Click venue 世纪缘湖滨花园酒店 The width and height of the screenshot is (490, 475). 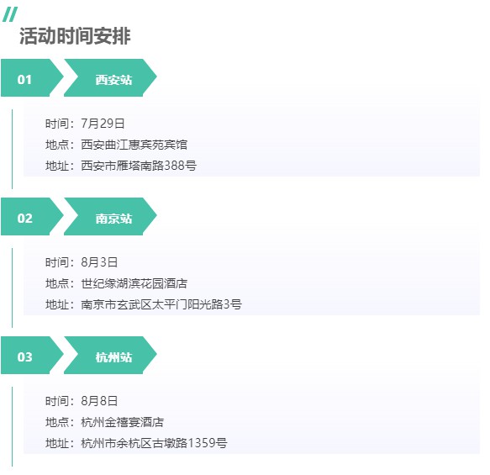[134, 283]
